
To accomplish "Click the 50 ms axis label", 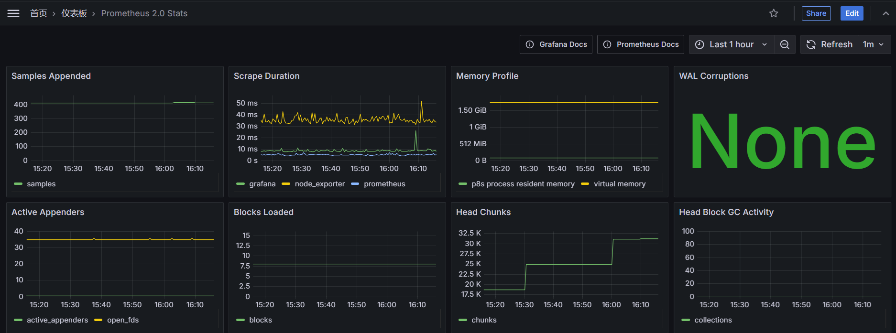I will click(x=247, y=103).
